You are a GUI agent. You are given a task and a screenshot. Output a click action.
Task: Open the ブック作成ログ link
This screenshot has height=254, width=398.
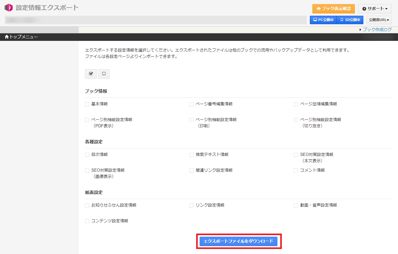click(377, 30)
